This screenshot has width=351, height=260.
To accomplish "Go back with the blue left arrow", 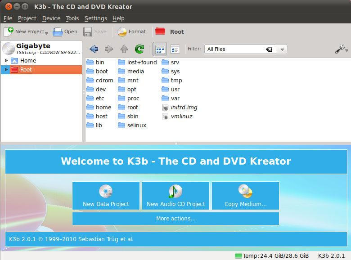I will pos(94,49).
